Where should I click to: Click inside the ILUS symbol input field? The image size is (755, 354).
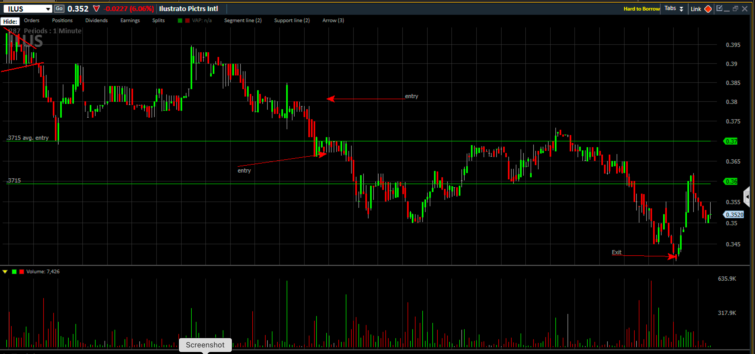coord(23,9)
